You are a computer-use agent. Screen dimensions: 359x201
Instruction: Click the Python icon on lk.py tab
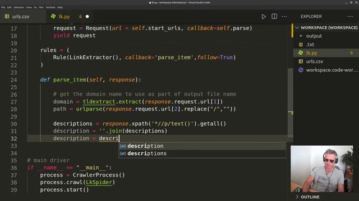(53, 16)
